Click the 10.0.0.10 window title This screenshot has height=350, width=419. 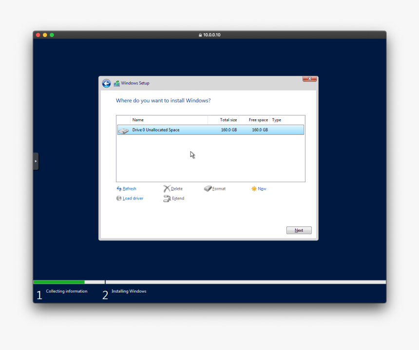pos(211,35)
